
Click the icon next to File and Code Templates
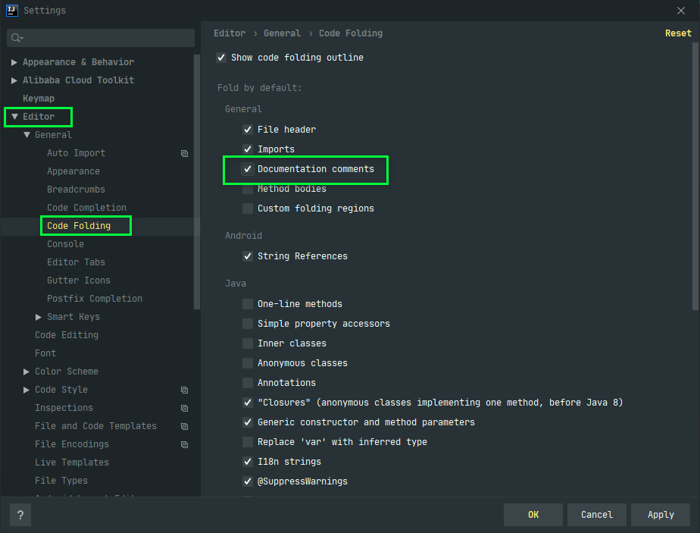[184, 426]
